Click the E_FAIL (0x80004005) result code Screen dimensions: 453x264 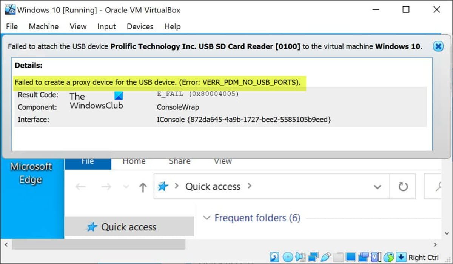(x=198, y=94)
